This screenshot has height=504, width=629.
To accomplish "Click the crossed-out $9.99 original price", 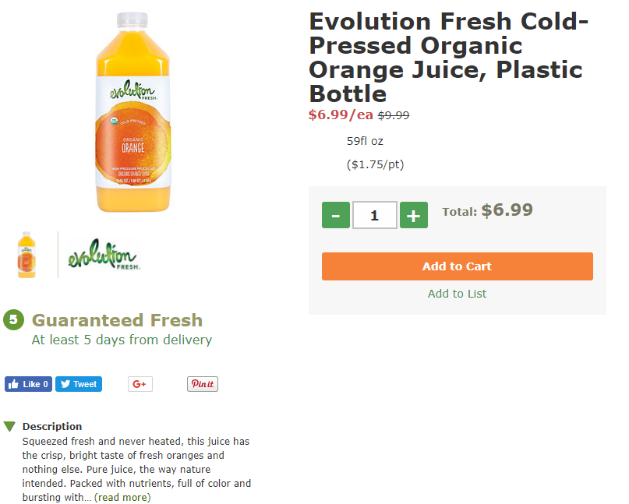I will pos(394,115).
